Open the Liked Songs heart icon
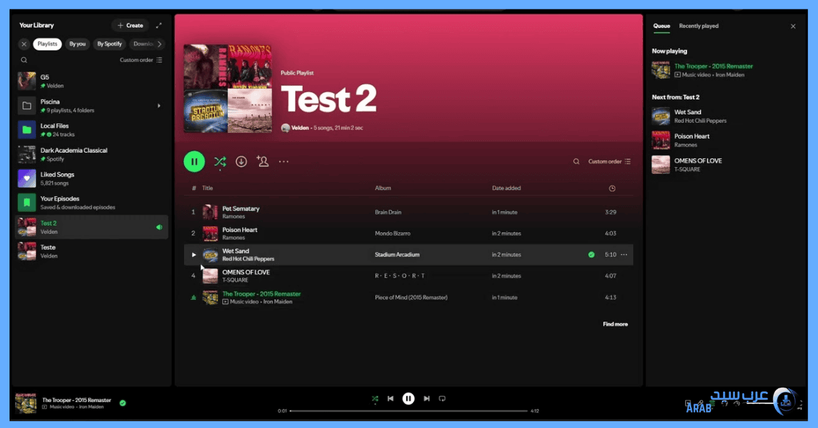818x428 pixels. 27,179
